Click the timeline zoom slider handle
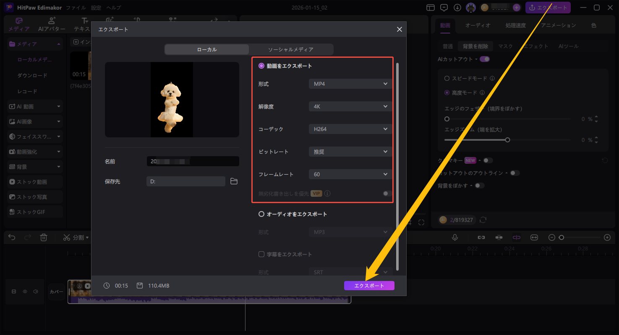This screenshot has height=335, width=619. point(562,237)
